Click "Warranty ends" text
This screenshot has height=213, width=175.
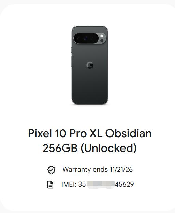[85, 169]
